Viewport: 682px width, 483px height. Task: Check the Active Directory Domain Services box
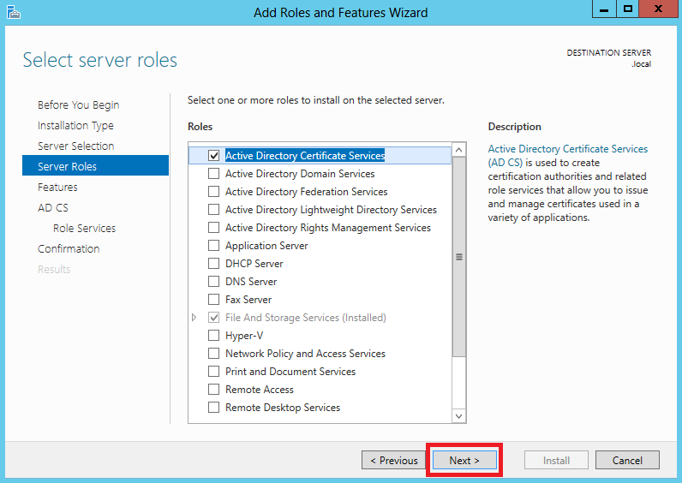(x=213, y=174)
